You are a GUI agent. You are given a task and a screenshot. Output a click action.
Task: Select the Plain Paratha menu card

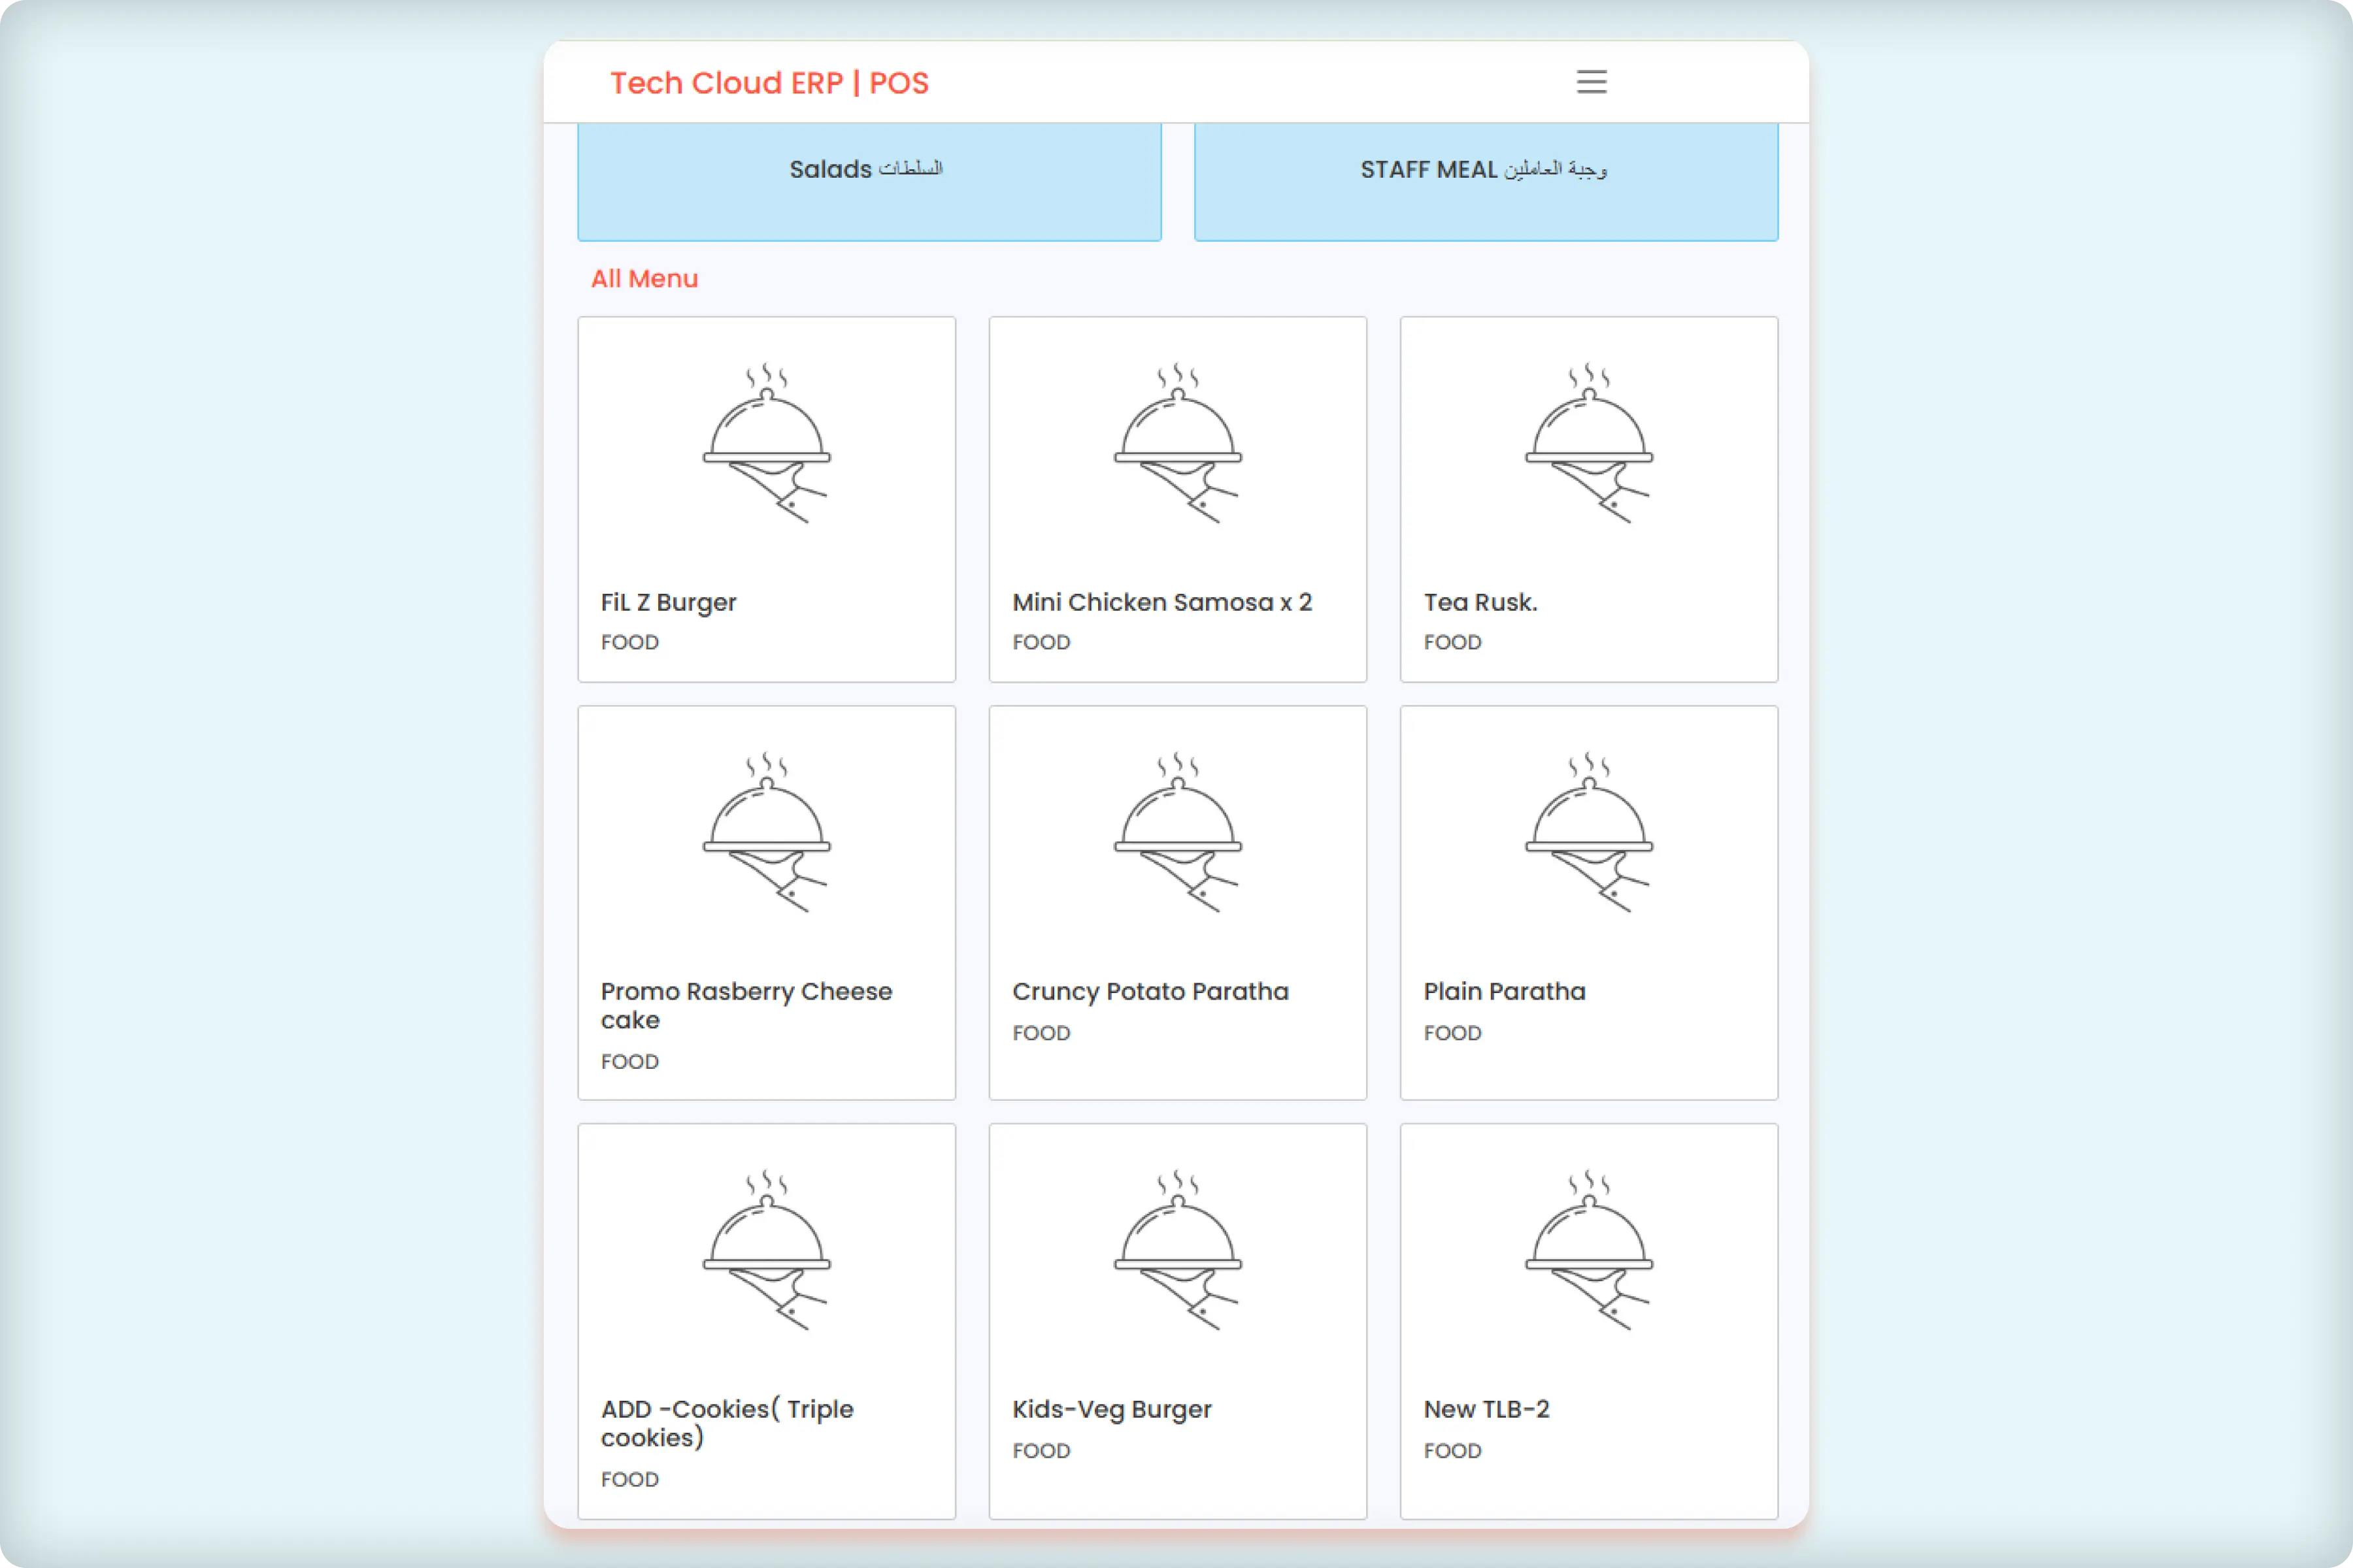pos(1588,903)
